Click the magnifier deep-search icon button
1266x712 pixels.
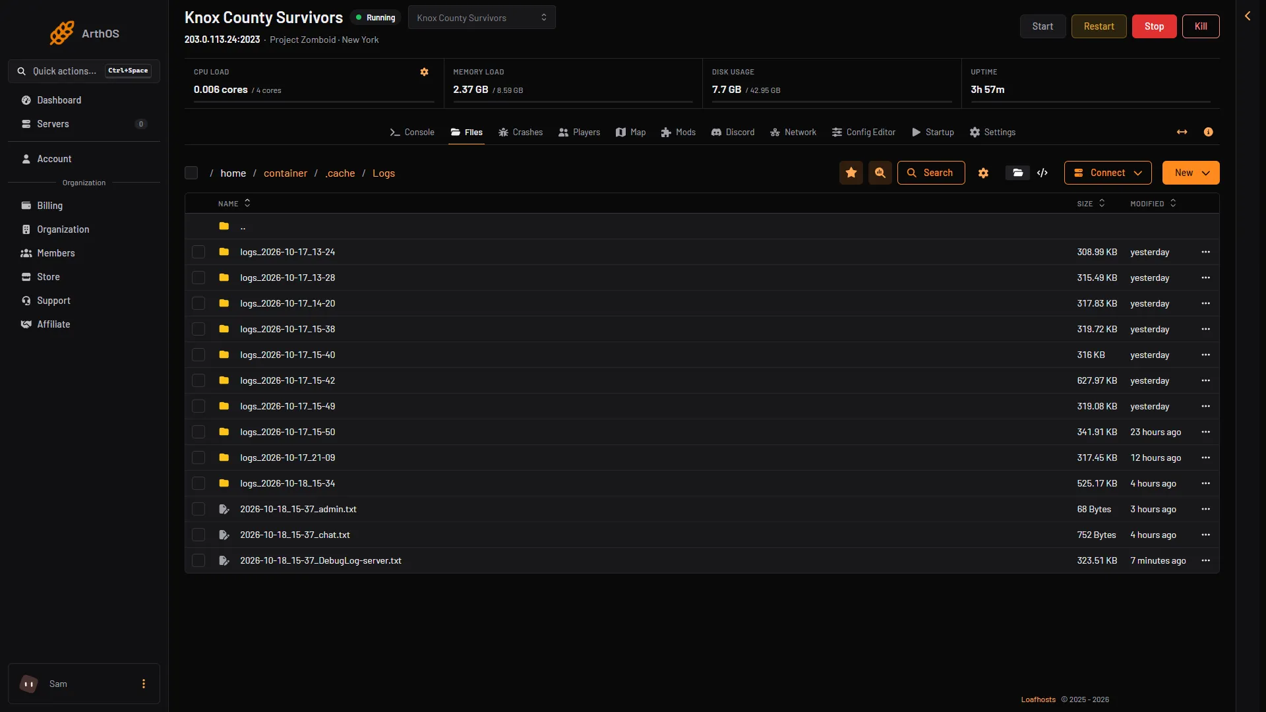880,173
